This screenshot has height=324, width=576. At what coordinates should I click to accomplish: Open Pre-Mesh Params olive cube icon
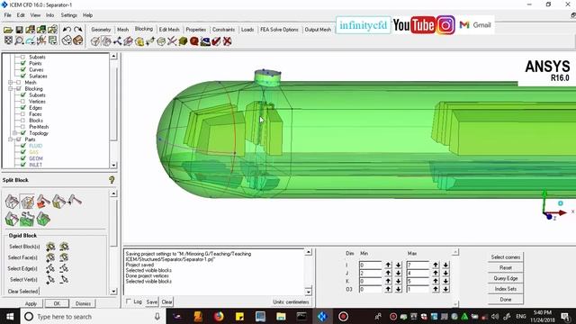tap(184, 41)
